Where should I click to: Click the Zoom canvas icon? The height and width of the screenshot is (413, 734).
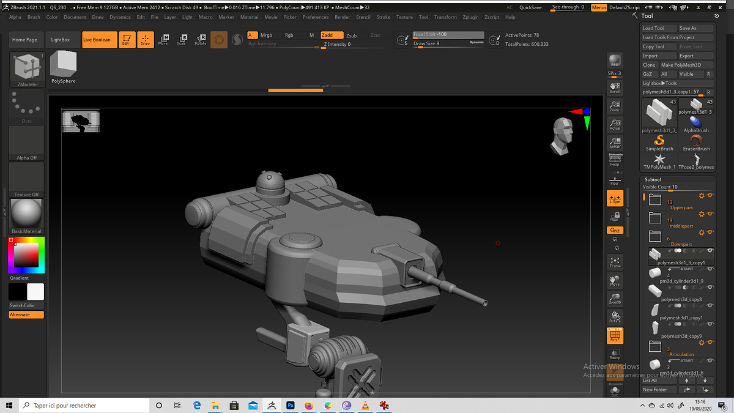[615, 106]
